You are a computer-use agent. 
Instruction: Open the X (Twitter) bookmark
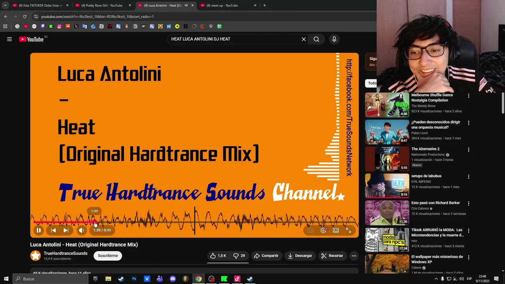click(76, 26)
